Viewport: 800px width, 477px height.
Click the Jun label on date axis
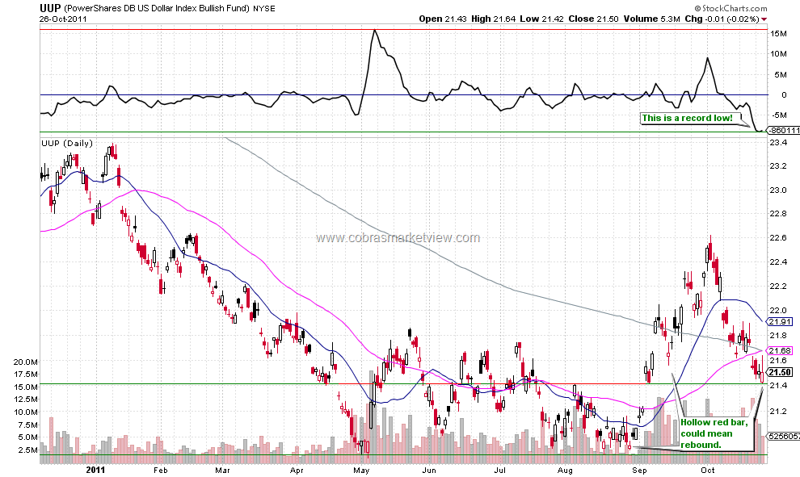coord(429,470)
